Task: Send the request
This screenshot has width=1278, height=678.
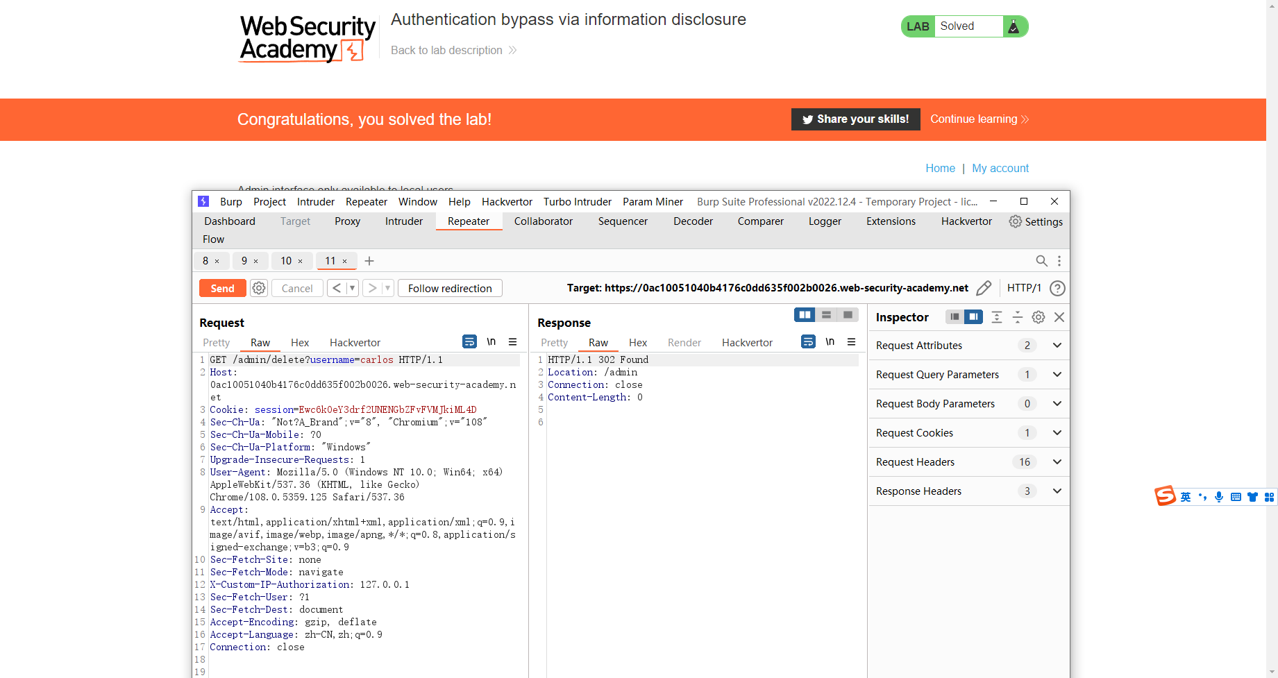Action: [222, 288]
